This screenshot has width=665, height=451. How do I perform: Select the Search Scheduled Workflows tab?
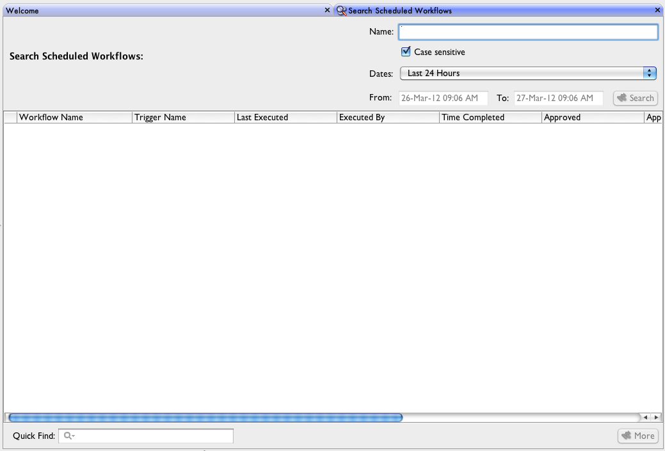[x=400, y=10]
